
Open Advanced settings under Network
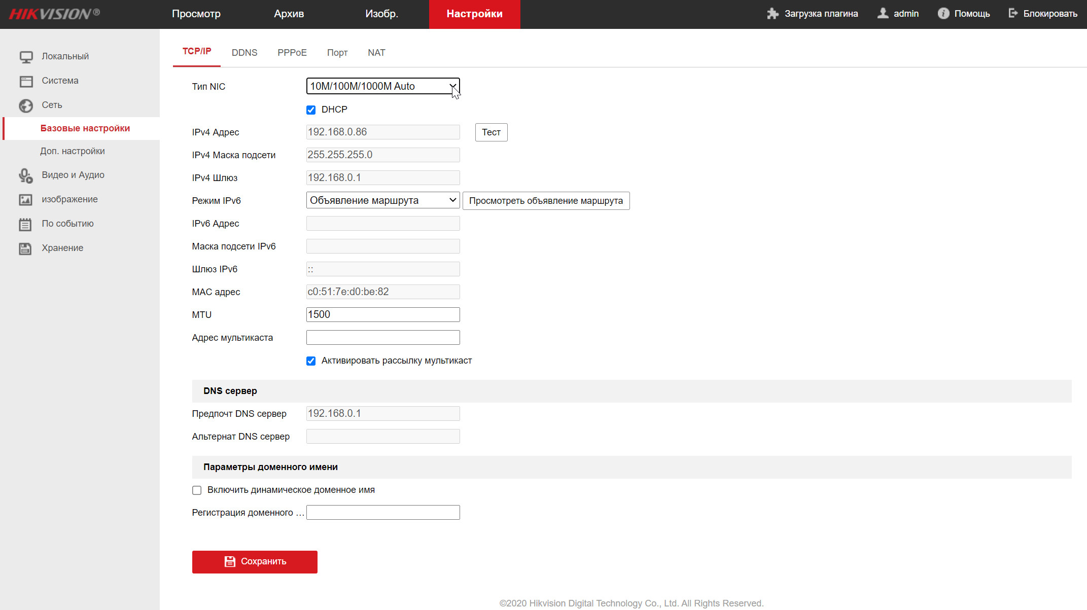click(x=73, y=151)
